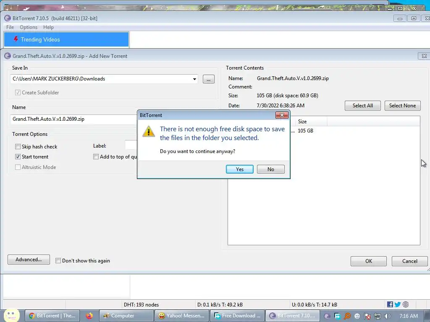Open the Twitter icon in the status bar

click(397, 304)
